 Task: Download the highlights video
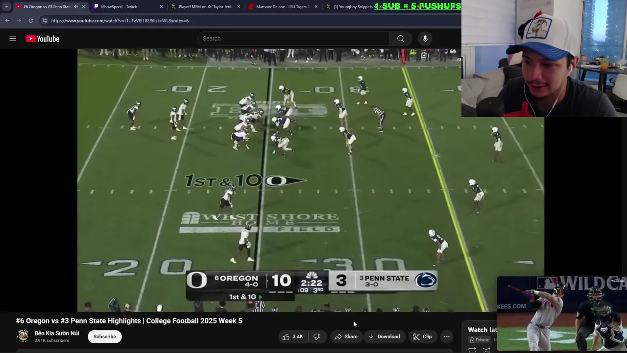385,337
